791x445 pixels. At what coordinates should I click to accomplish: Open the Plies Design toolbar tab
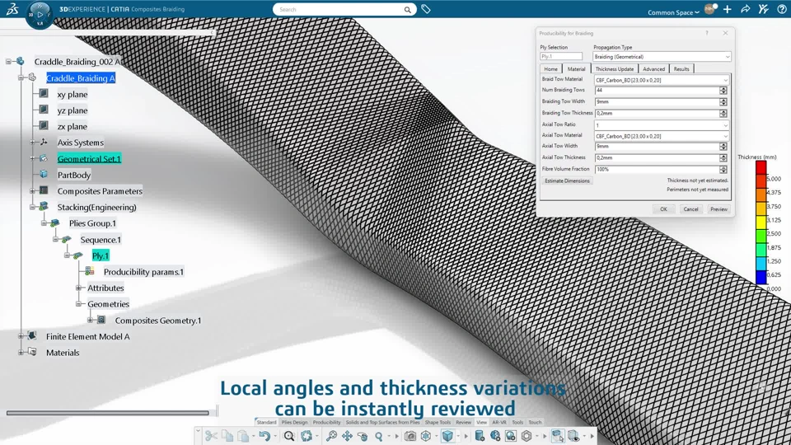(x=295, y=422)
